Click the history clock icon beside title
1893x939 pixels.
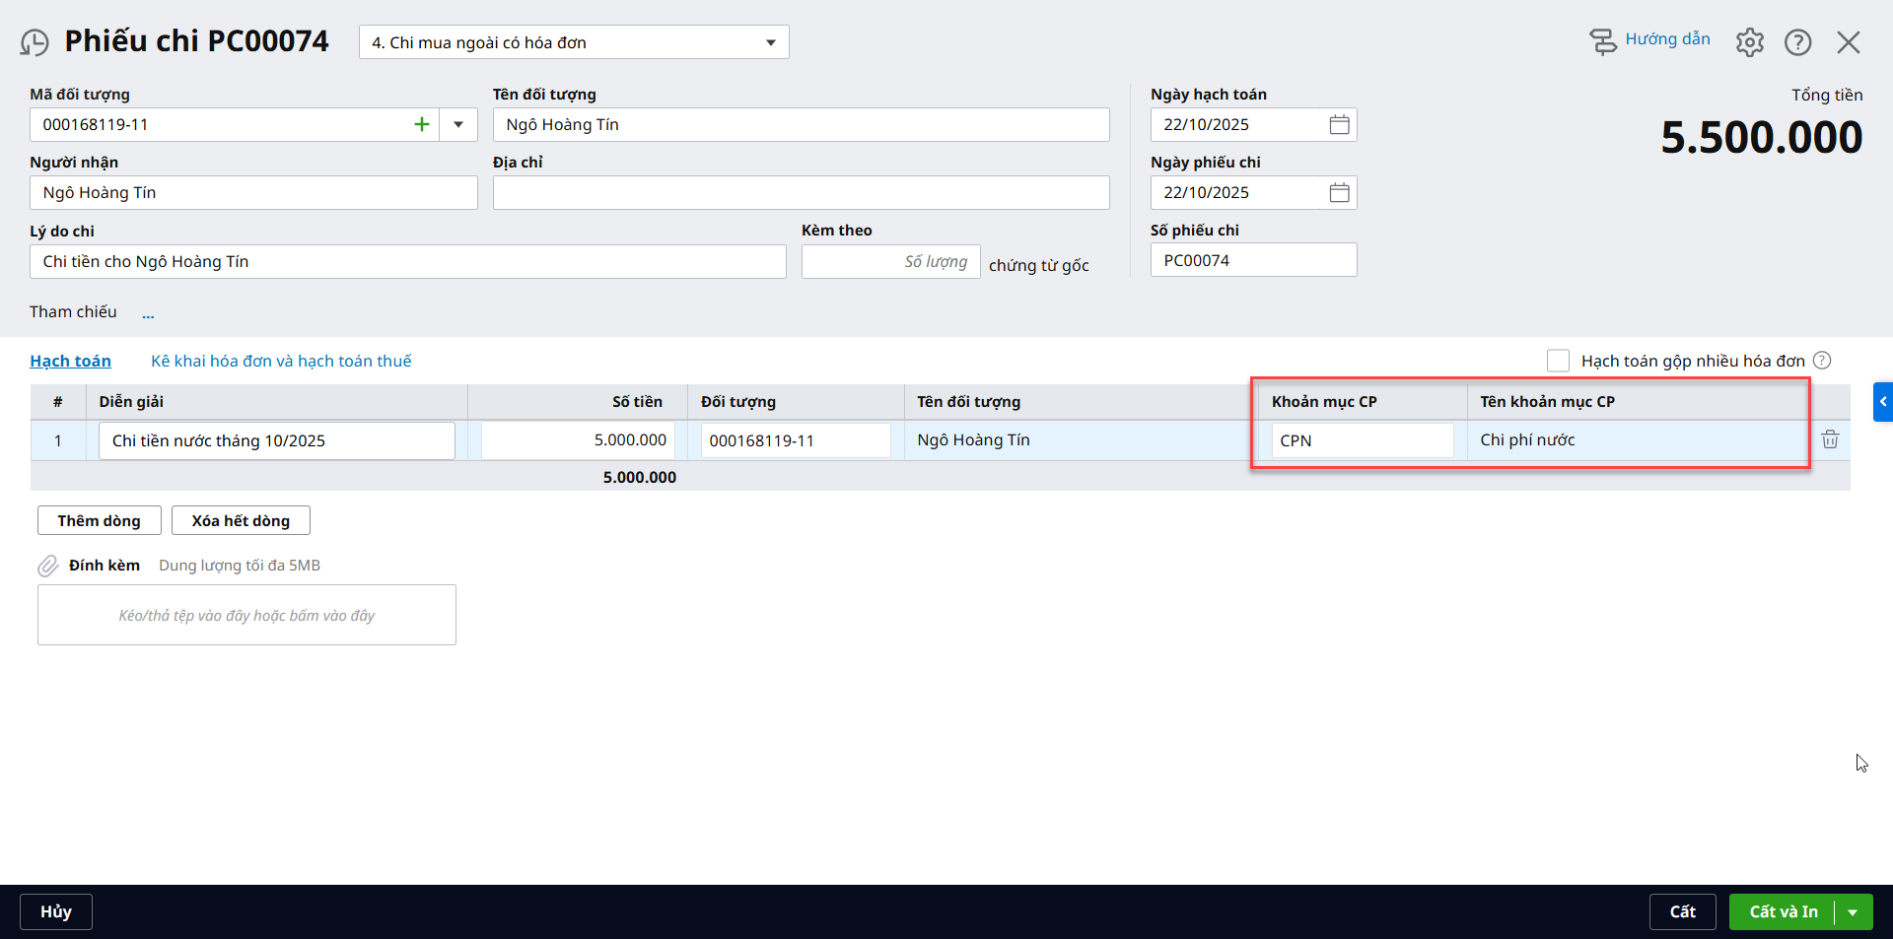(35, 42)
